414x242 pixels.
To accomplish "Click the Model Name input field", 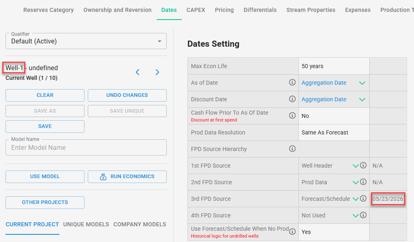I will (x=86, y=148).
